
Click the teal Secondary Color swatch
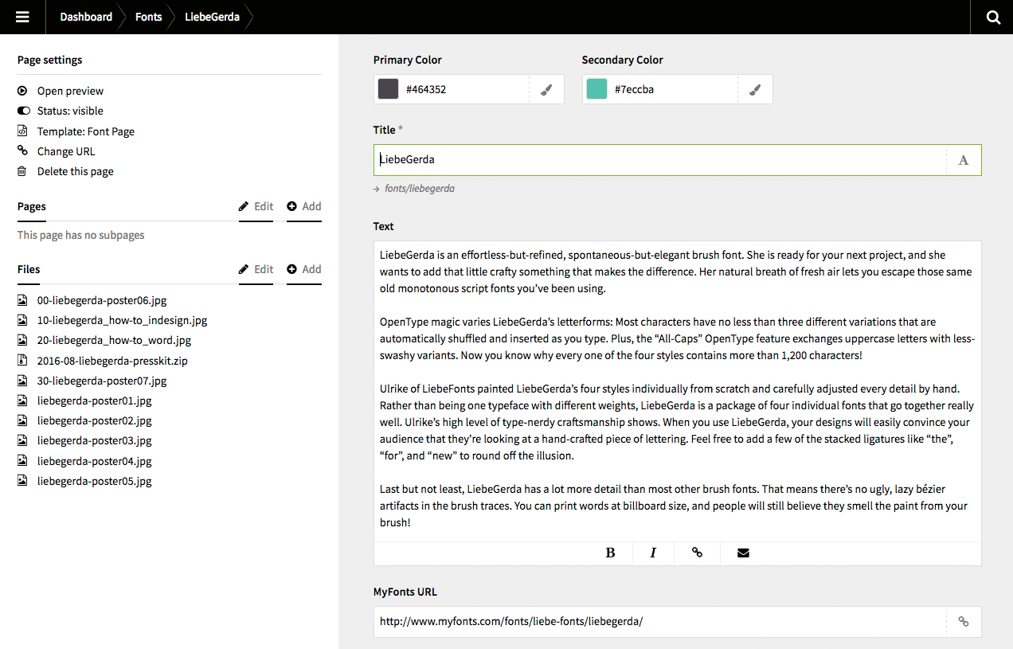coord(596,89)
